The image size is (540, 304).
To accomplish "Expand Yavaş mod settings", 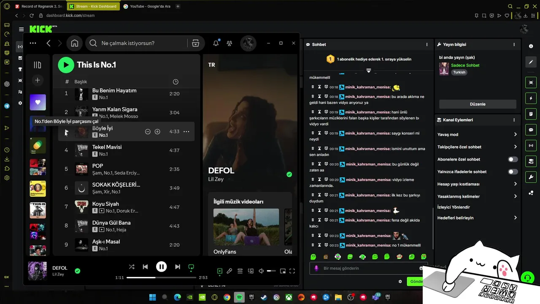I will point(477,135).
